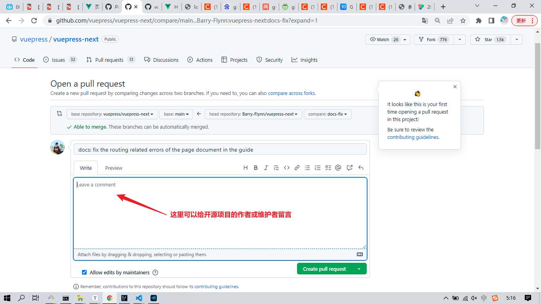This screenshot has height=304, width=541.
Task: Open the zoom magnifier in the address bar
Action: (x=438, y=21)
